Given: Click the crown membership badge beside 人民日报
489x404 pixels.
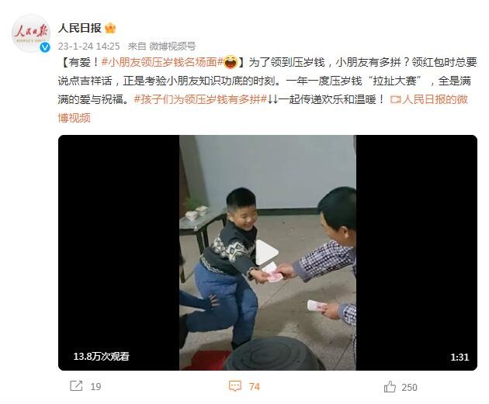Looking at the screenshot, I should point(110,29).
